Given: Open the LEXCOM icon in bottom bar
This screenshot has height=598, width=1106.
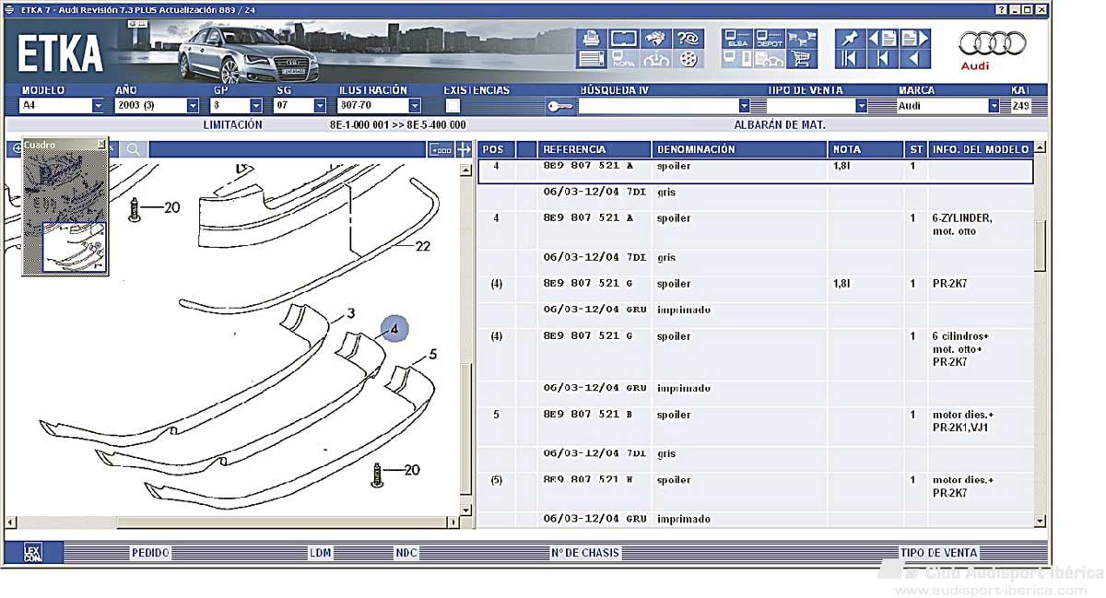Looking at the screenshot, I should 33,553.
